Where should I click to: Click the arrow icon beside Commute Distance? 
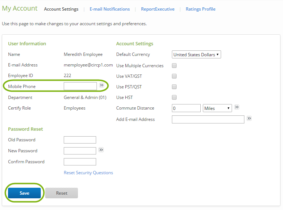tap(237, 107)
